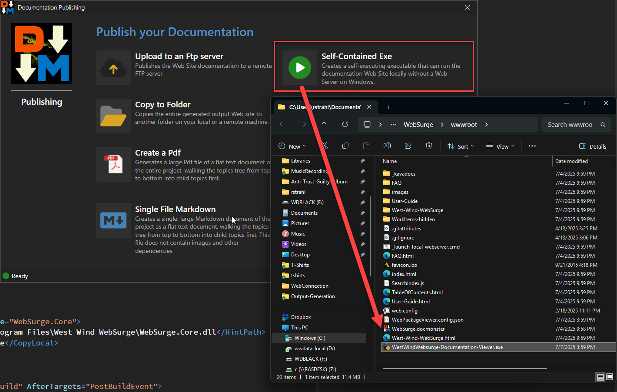Click the Single File Markdown icon
The height and width of the screenshot is (392, 617).
coord(113,220)
